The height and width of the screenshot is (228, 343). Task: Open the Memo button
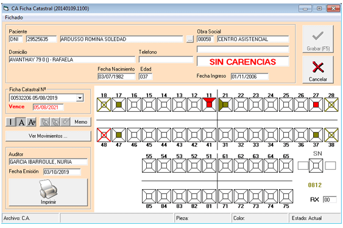point(80,122)
